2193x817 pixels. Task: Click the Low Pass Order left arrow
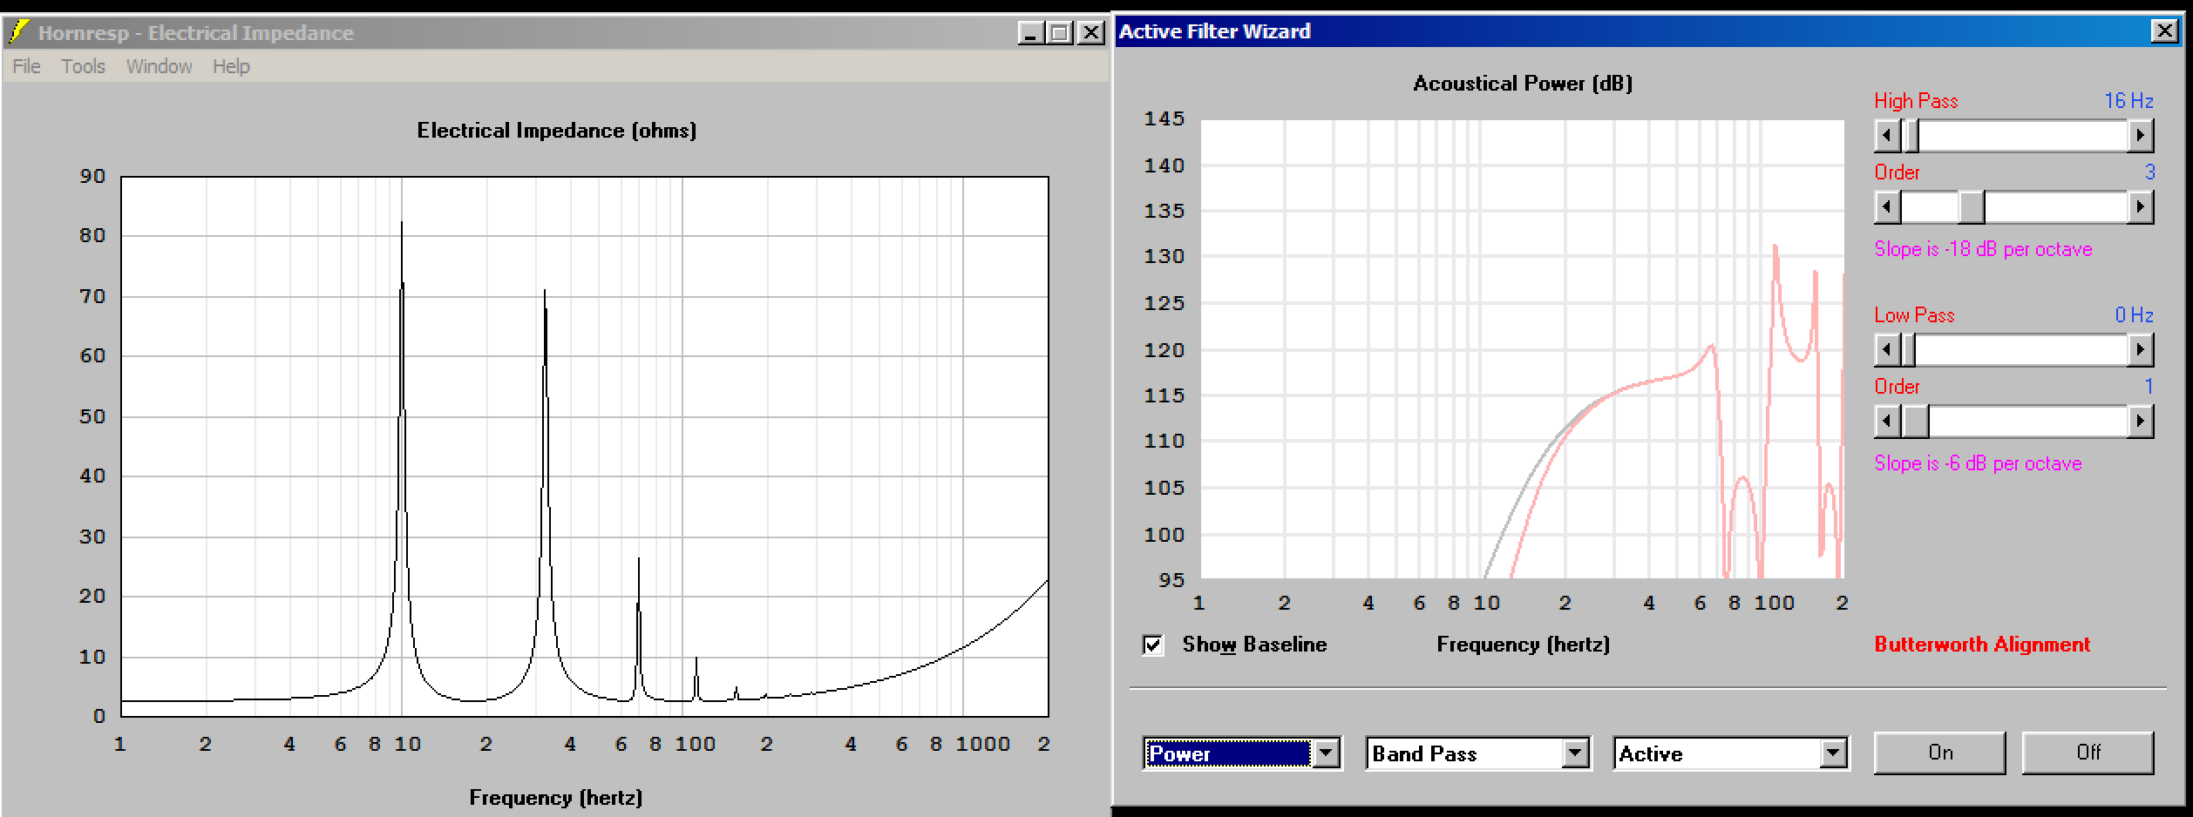[x=1887, y=422]
